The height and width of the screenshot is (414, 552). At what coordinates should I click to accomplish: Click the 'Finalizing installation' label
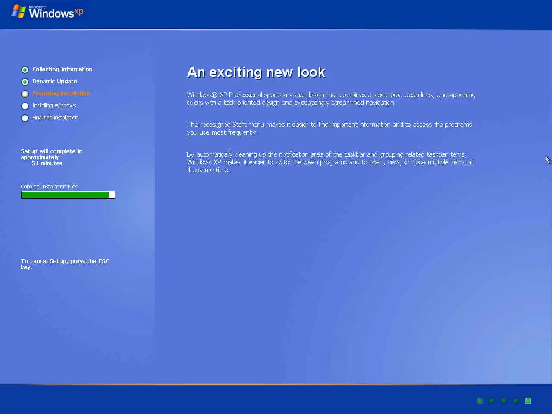click(55, 117)
